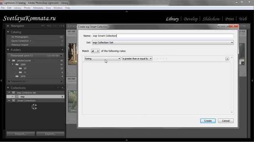
Task: Open the Match all dropdown
Action: 95,51
